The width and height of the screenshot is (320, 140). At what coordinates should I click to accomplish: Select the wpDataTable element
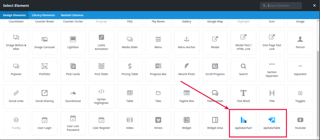point(272,123)
